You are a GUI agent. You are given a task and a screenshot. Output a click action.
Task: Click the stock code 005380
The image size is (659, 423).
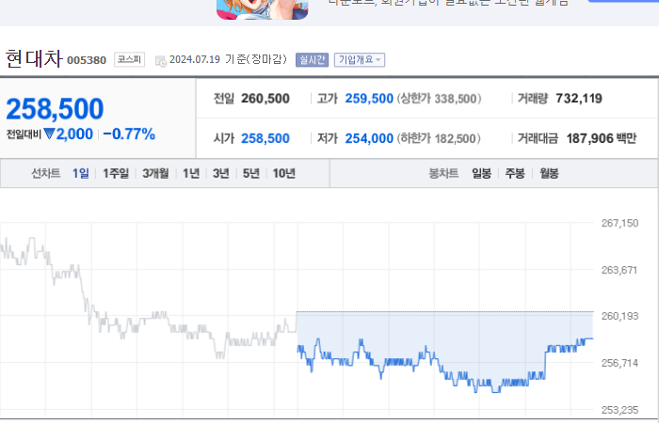[x=87, y=60]
